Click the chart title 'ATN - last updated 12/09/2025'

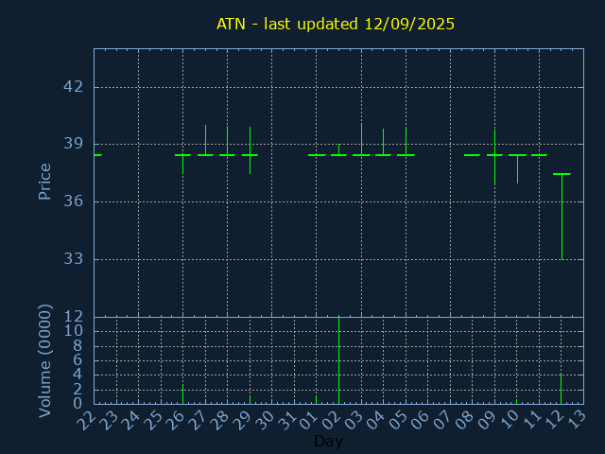tap(336, 24)
